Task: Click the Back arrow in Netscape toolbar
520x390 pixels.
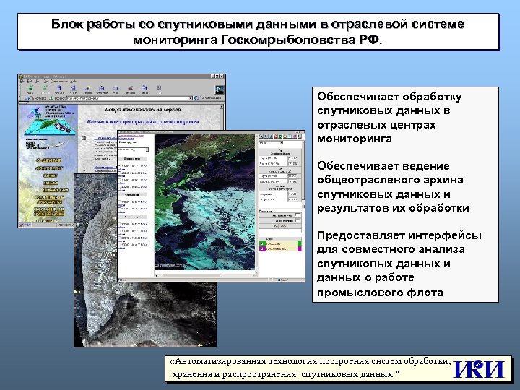Action: pyautogui.click(x=30, y=88)
